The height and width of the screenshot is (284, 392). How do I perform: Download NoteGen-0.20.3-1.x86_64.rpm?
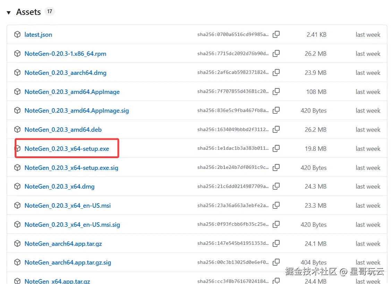(x=65, y=53)
